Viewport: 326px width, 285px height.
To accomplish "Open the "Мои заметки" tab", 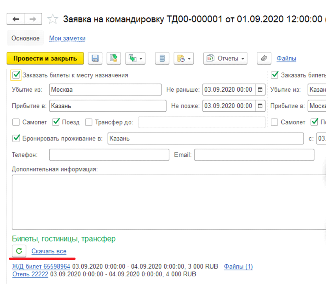I will [67, 38].
